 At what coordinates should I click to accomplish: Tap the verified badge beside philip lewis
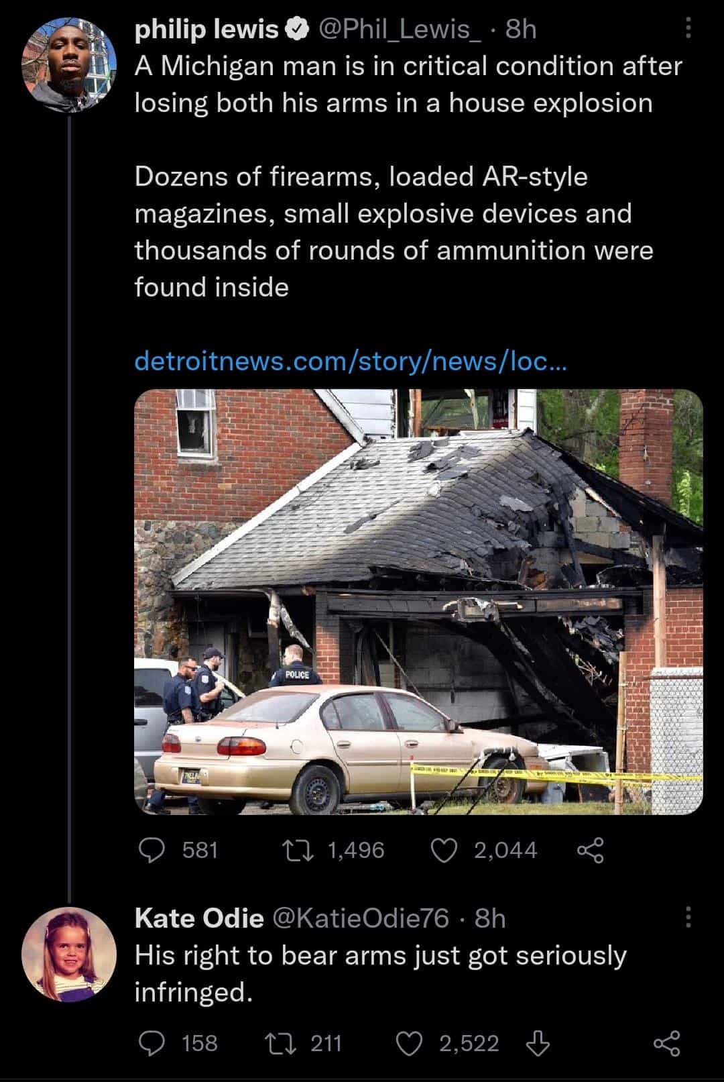297,29
